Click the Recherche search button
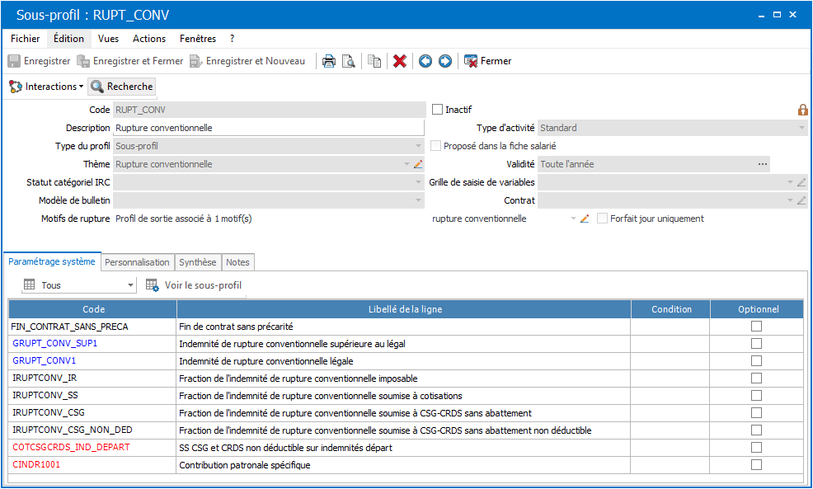Screen dimensions: 813x489 [122, 87]
